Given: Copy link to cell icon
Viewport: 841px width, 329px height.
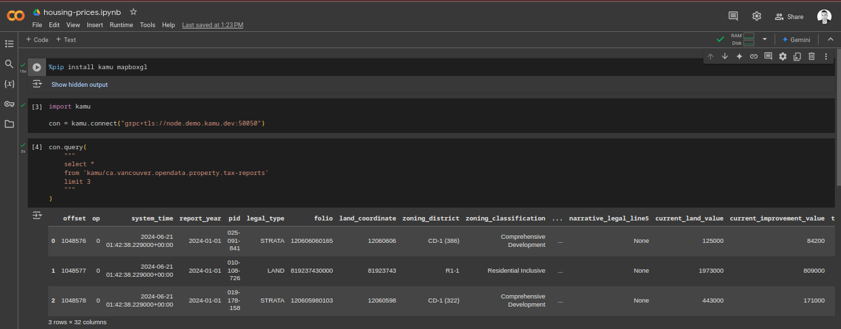Looking at the screenshot, I should [754, 56].
